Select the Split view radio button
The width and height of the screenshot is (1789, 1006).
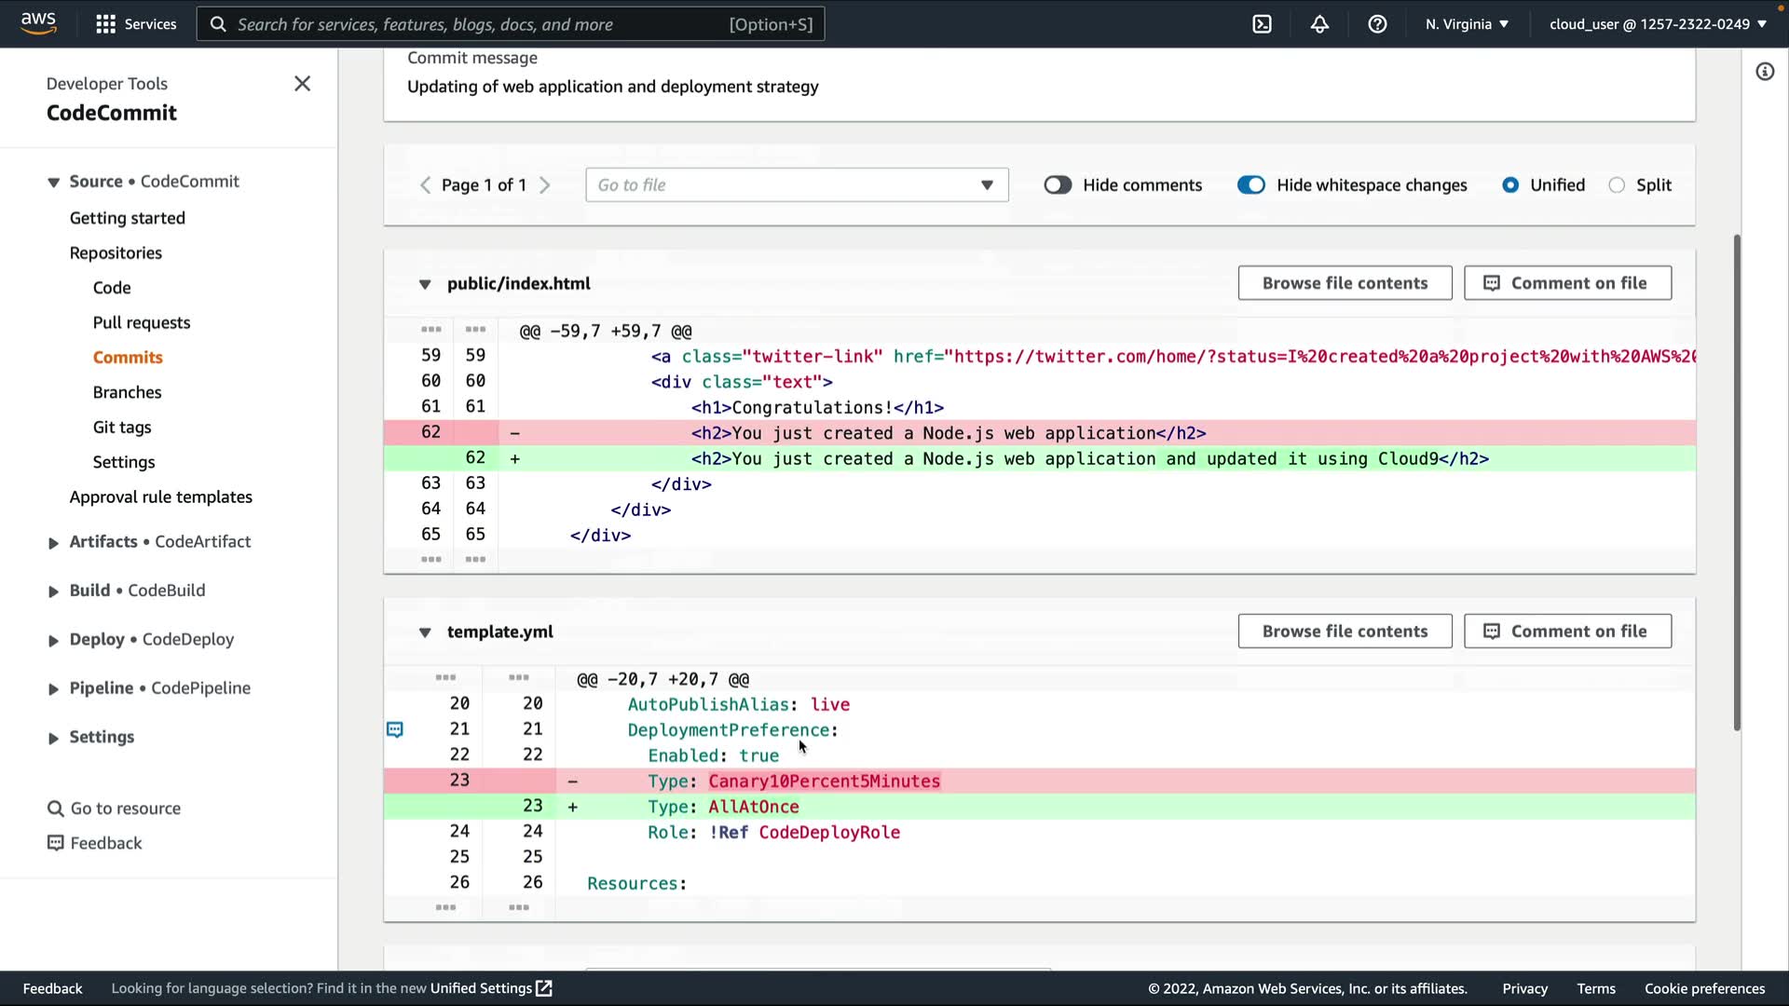coord(1617,185)
